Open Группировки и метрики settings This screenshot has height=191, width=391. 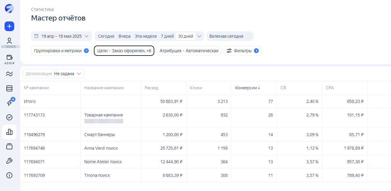point(61,51)
